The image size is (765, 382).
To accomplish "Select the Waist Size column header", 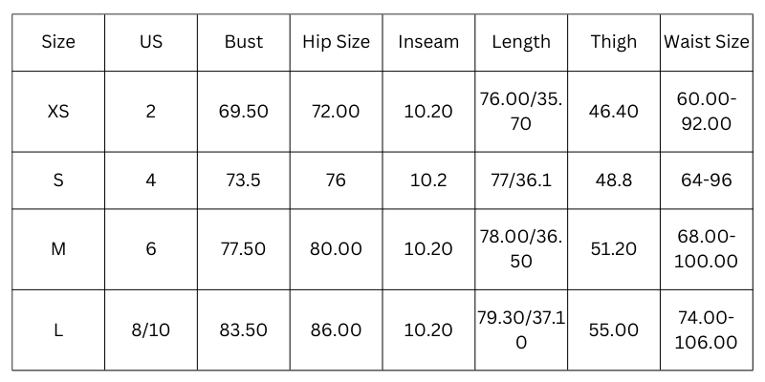I will 707,42.
